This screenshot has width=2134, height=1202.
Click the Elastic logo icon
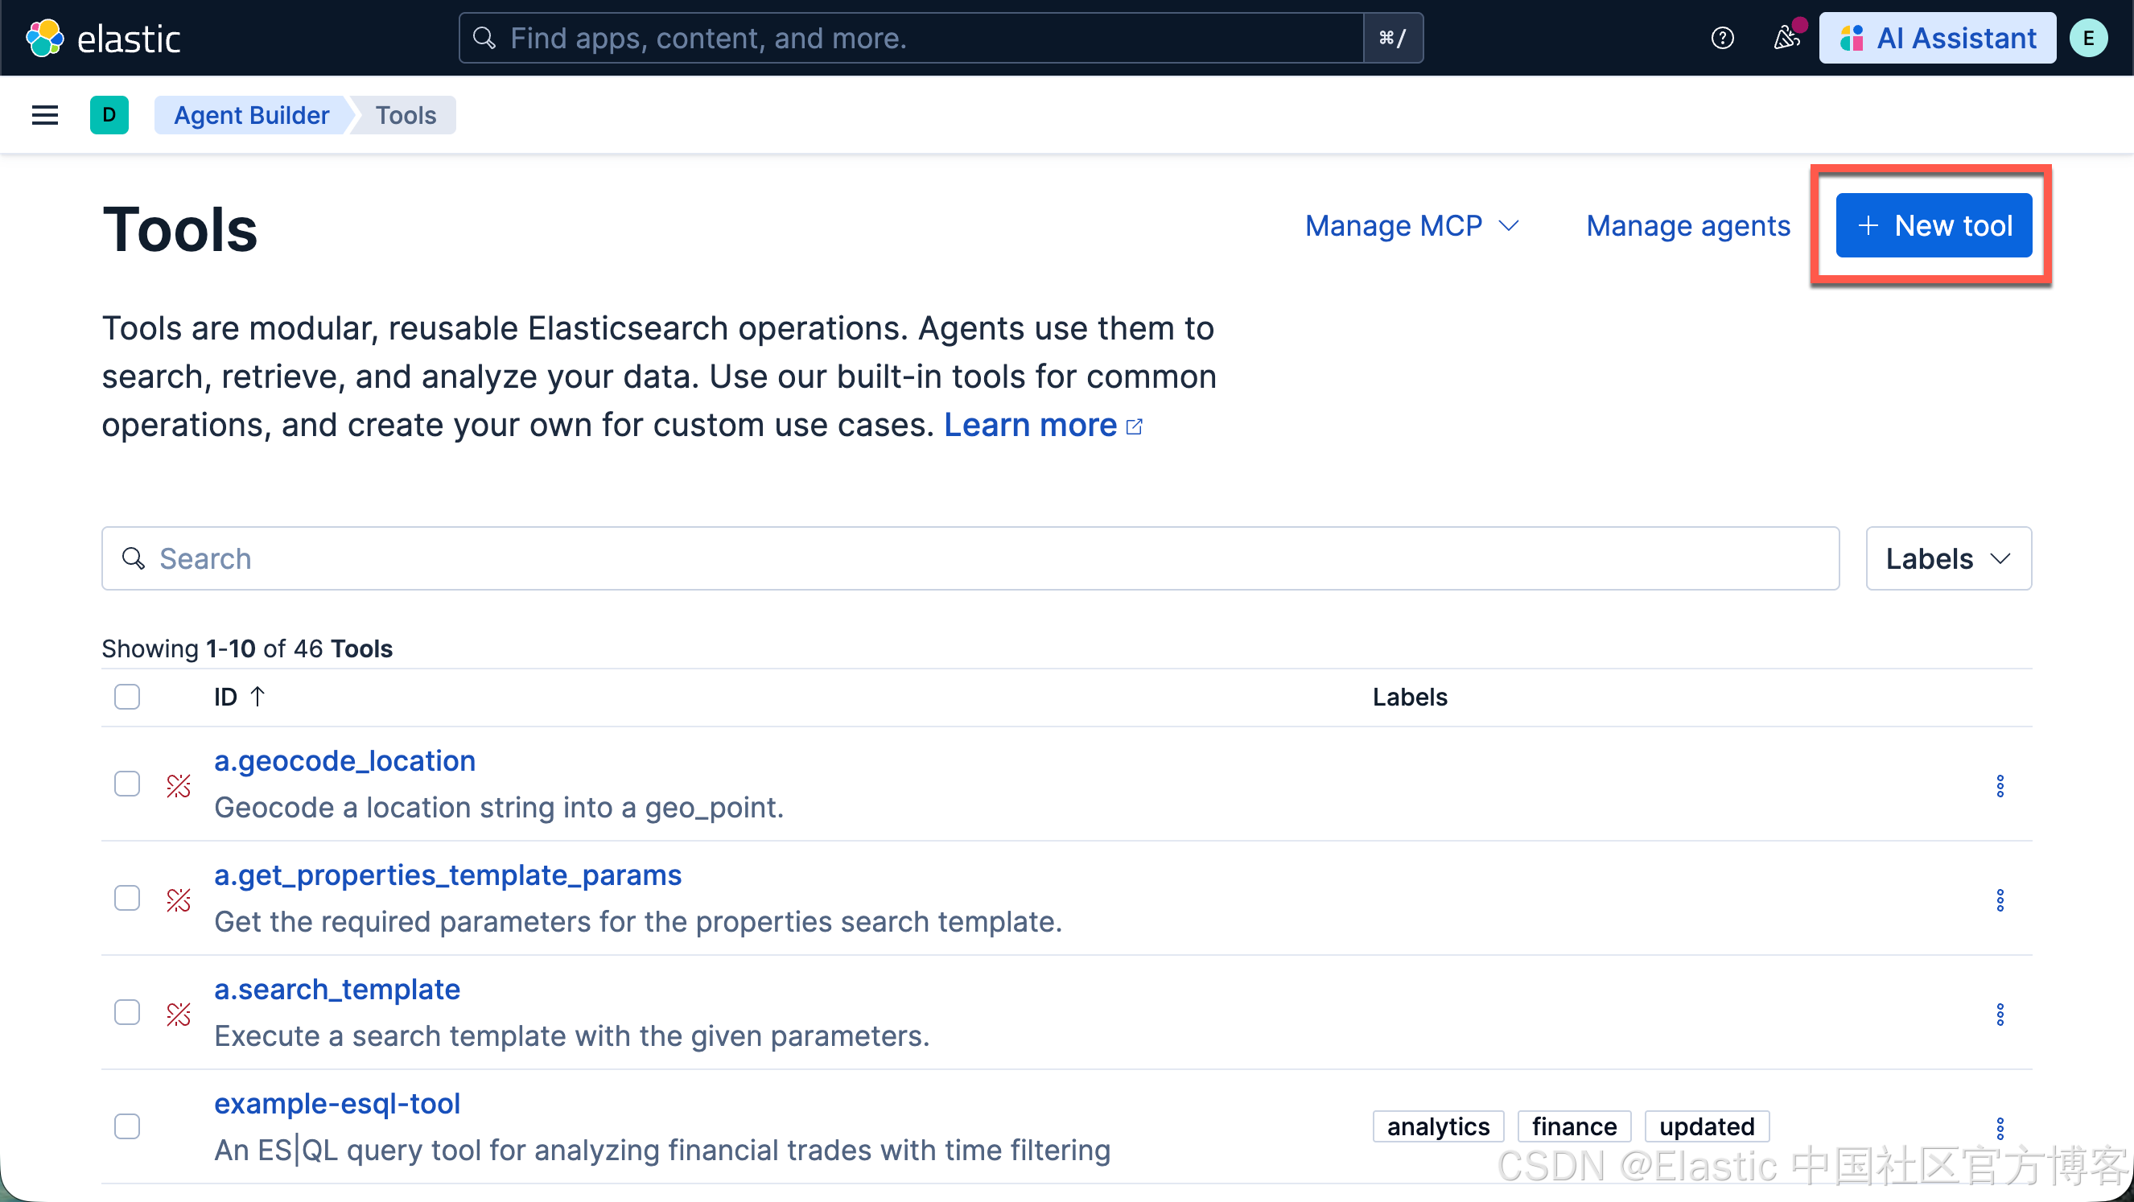[x=45, y=38]
